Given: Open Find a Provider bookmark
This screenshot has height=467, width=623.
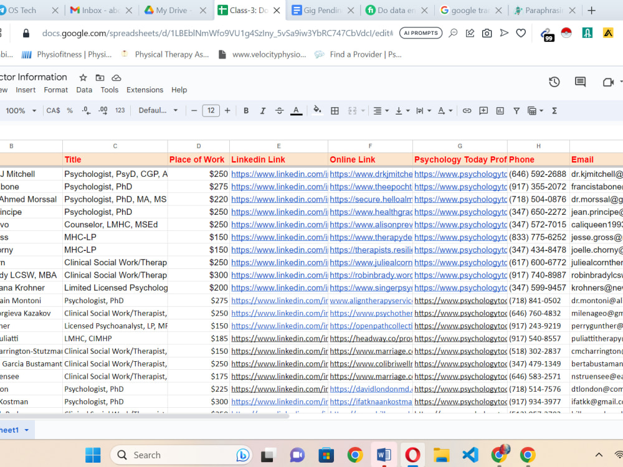Looking at the screenshot, I should pyautogui.click(x=358, y=54).
